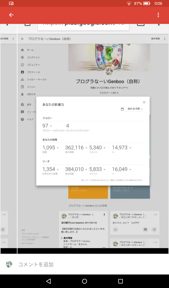
Task: Click the pin icon on 自己紹介 post
Action: pos(104,215)
